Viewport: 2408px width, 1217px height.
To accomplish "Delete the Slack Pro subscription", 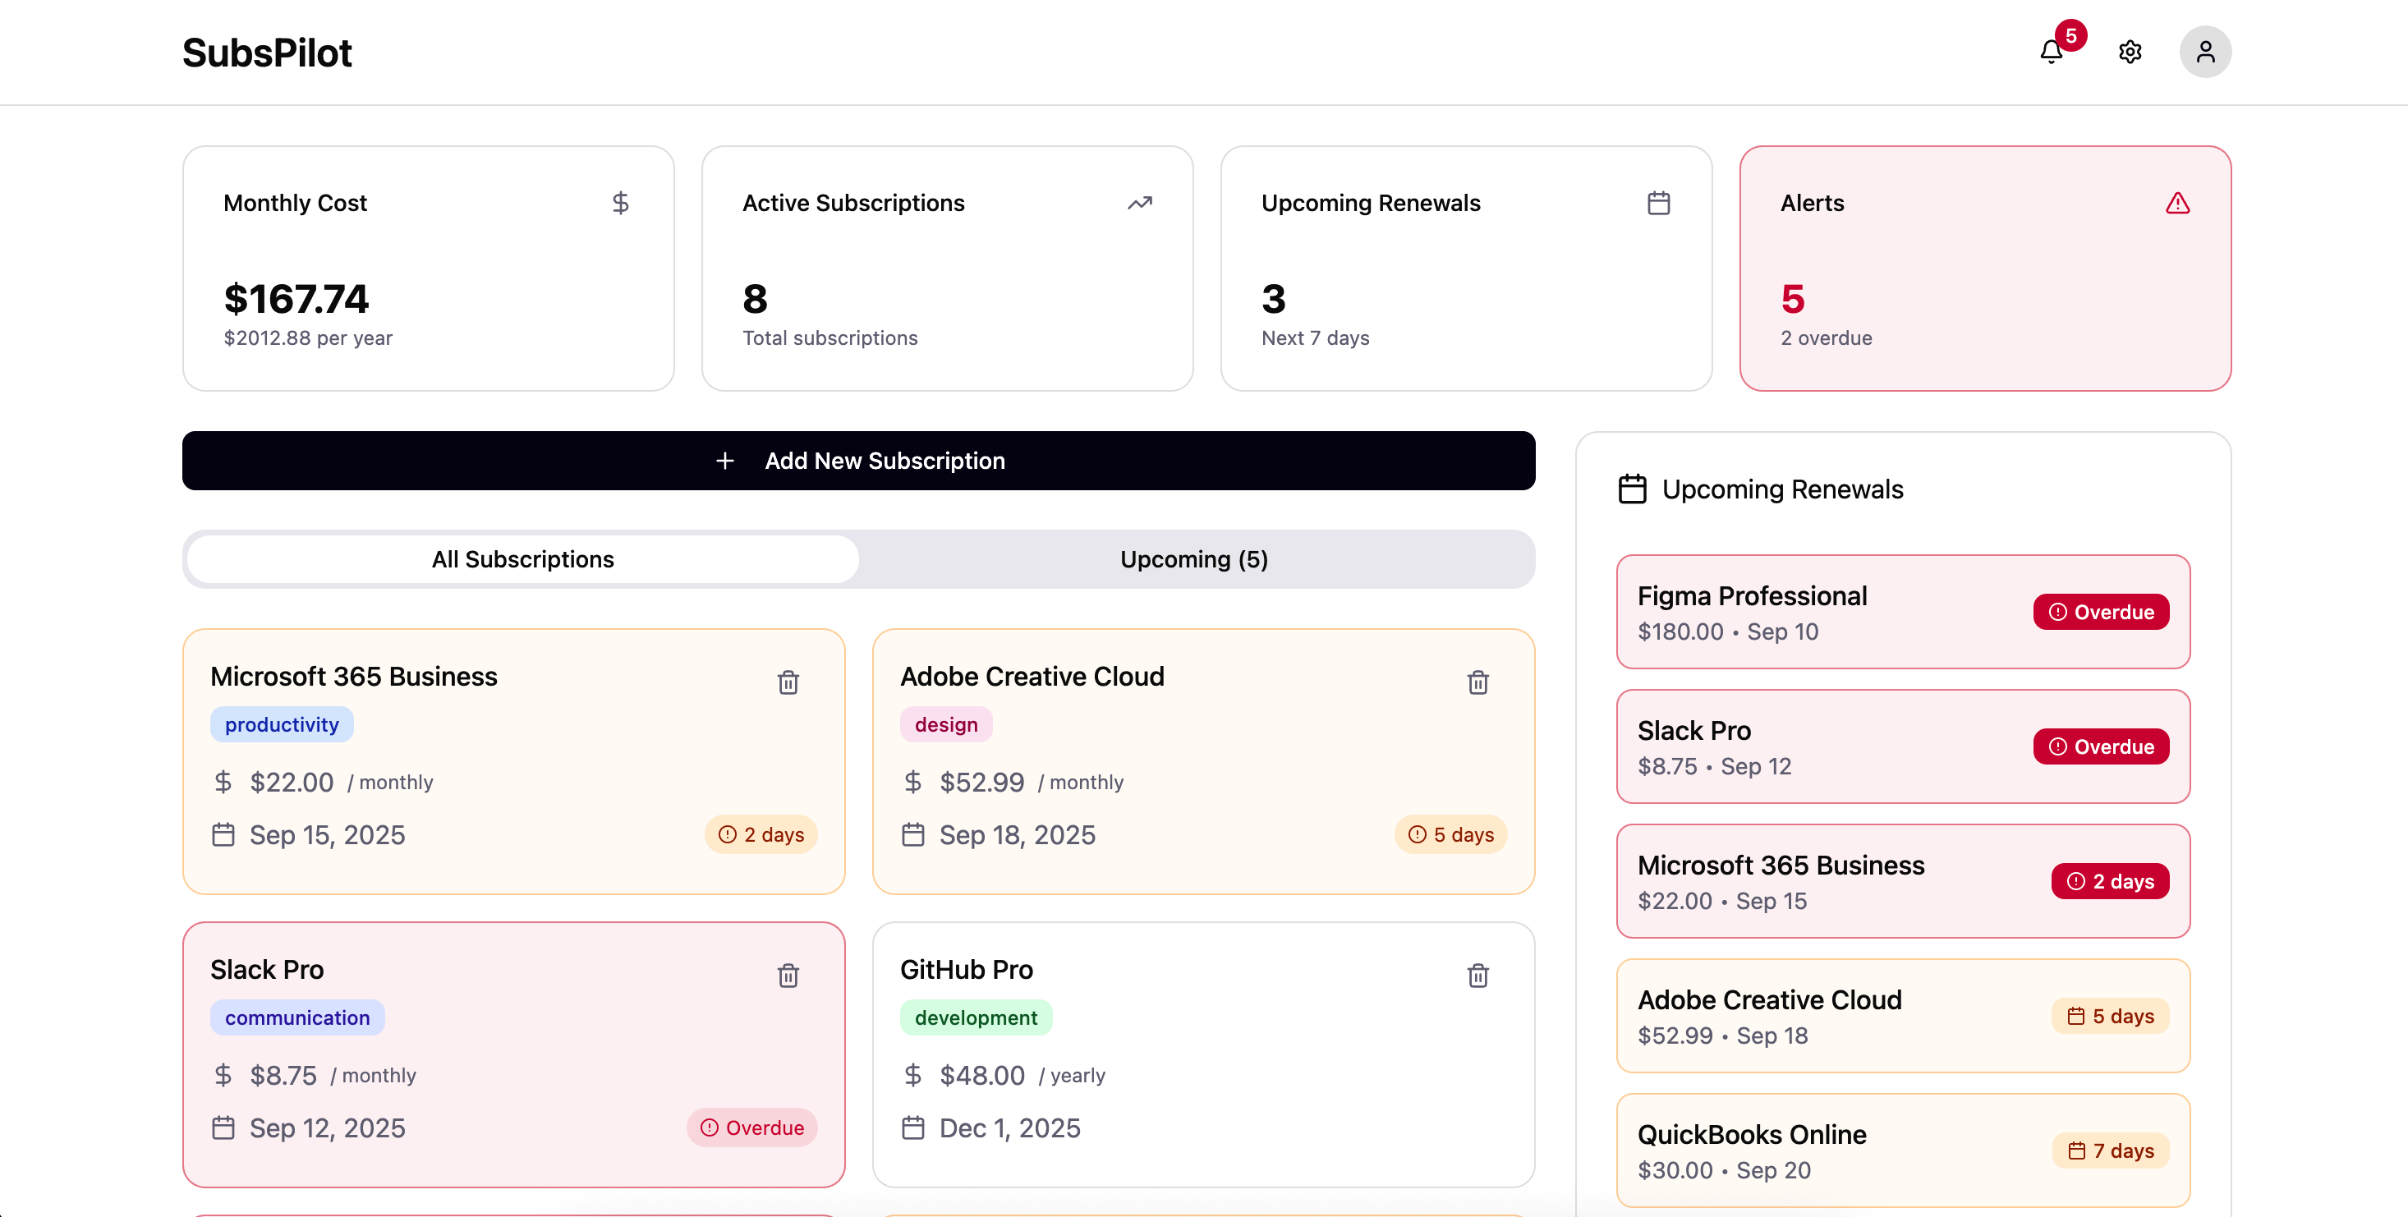I will (x=788, y=975).
